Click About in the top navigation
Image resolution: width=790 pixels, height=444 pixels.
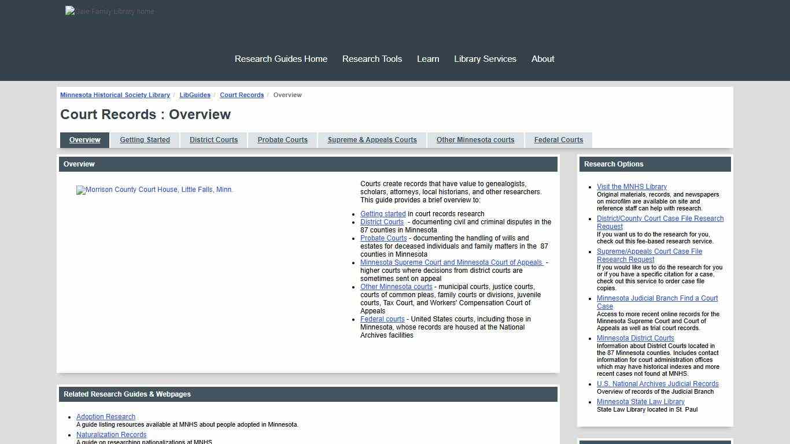point(542,58)
